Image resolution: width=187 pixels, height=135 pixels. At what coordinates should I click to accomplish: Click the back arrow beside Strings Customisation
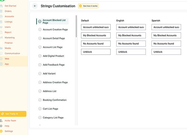pos(35,6)
